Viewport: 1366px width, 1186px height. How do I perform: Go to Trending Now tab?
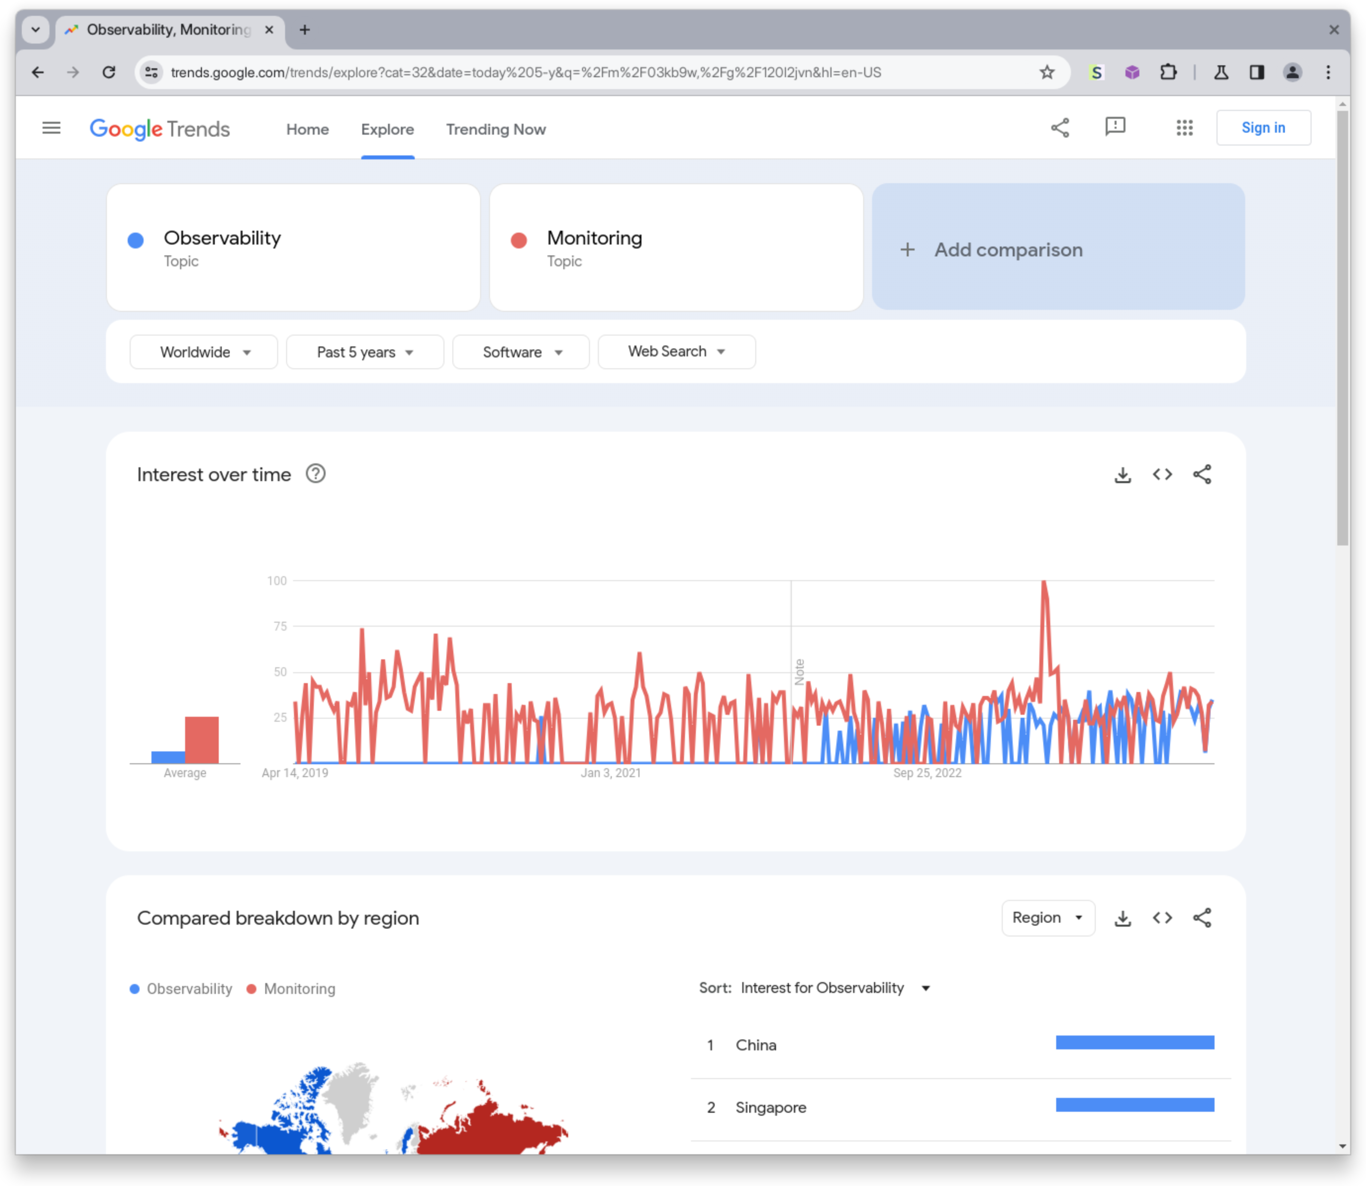(496, 129)
